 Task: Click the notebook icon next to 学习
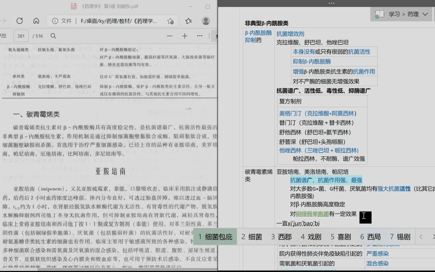(379, 14)
